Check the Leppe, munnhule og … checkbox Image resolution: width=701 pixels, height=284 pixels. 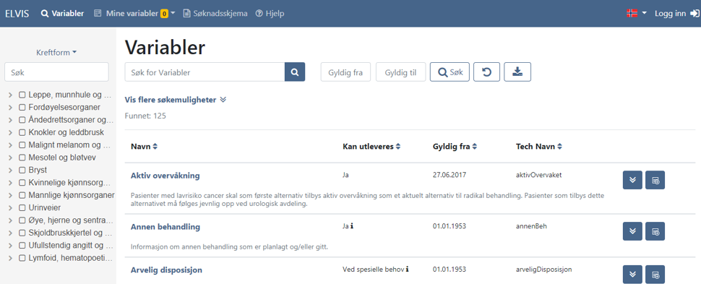pyautogui.click(x=22, y=95)
